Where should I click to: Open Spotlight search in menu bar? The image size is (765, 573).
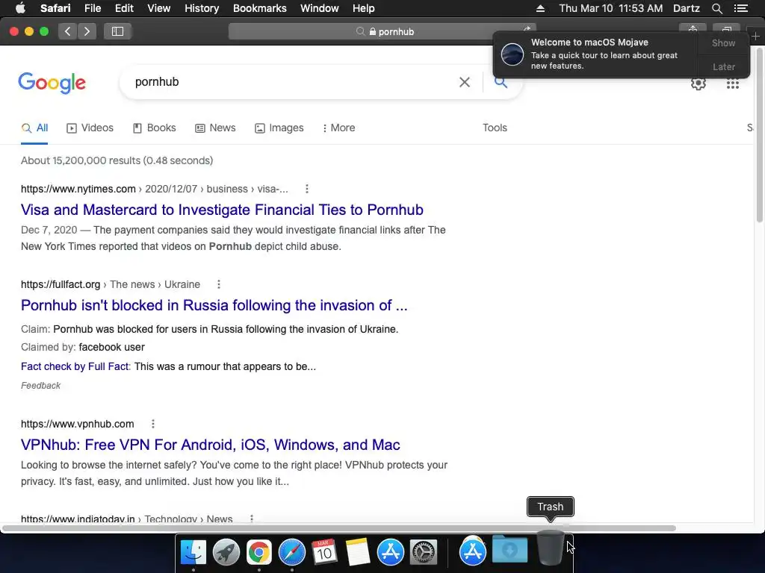tap(716, 8)
